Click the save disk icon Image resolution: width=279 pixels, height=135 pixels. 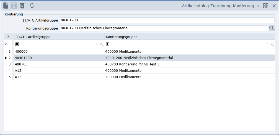click(14, 6)
